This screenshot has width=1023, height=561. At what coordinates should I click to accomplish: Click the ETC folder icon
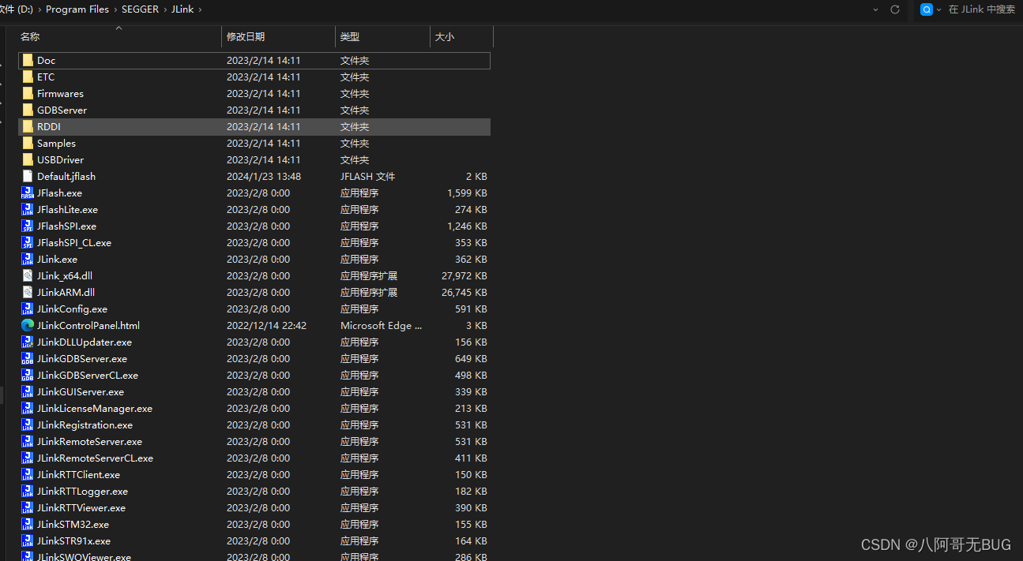28,77
